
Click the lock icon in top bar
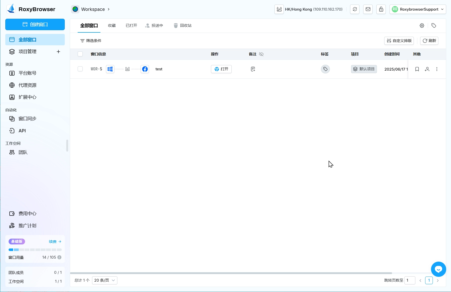[x=381, y=9]
